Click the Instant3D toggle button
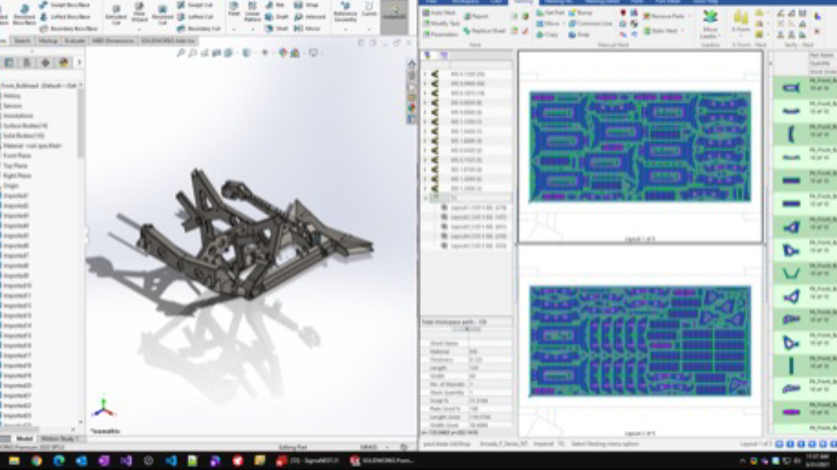The image size is (837, 470). tap(394, 13)
